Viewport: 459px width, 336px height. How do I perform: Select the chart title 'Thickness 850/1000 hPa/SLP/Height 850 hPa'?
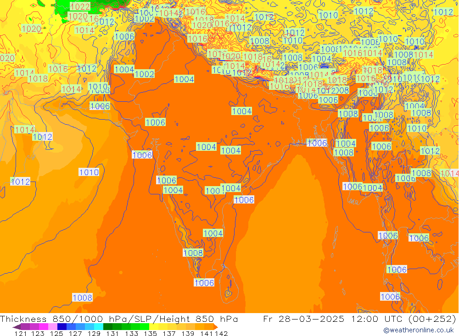(x=119, y=319)
